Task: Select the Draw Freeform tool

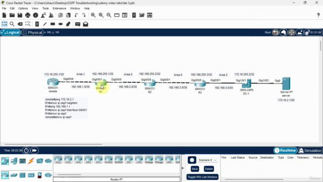Action: coord(68,24)
